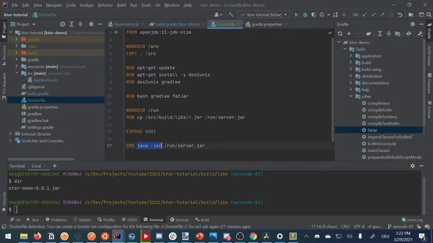The width and height of the screenshot is (433, 243).
Task: Open the Git tool window button
Action: pos(16,219)
